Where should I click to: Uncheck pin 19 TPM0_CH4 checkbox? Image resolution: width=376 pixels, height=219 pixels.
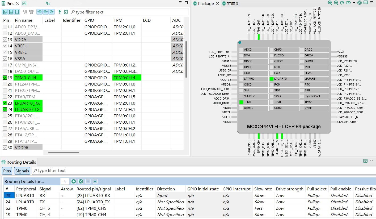5,78
